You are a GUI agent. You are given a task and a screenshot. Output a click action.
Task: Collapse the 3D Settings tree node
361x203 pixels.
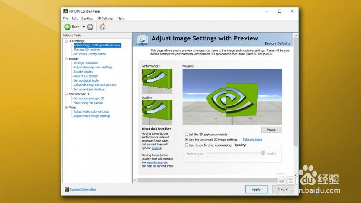pos(66,41)
